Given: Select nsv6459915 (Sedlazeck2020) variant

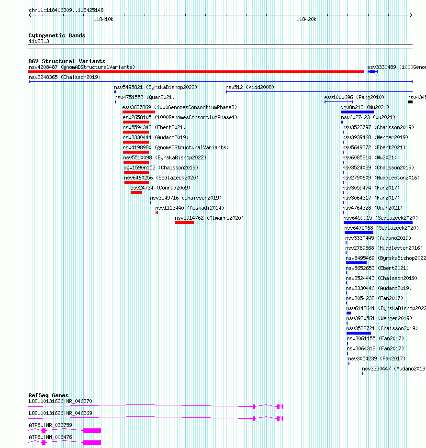Looking at the screenshot, I should point(381,218).
